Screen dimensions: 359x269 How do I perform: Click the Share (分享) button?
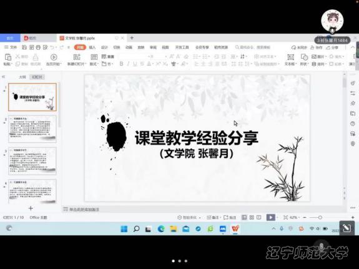pyautogui.click(x=332, y=47)
